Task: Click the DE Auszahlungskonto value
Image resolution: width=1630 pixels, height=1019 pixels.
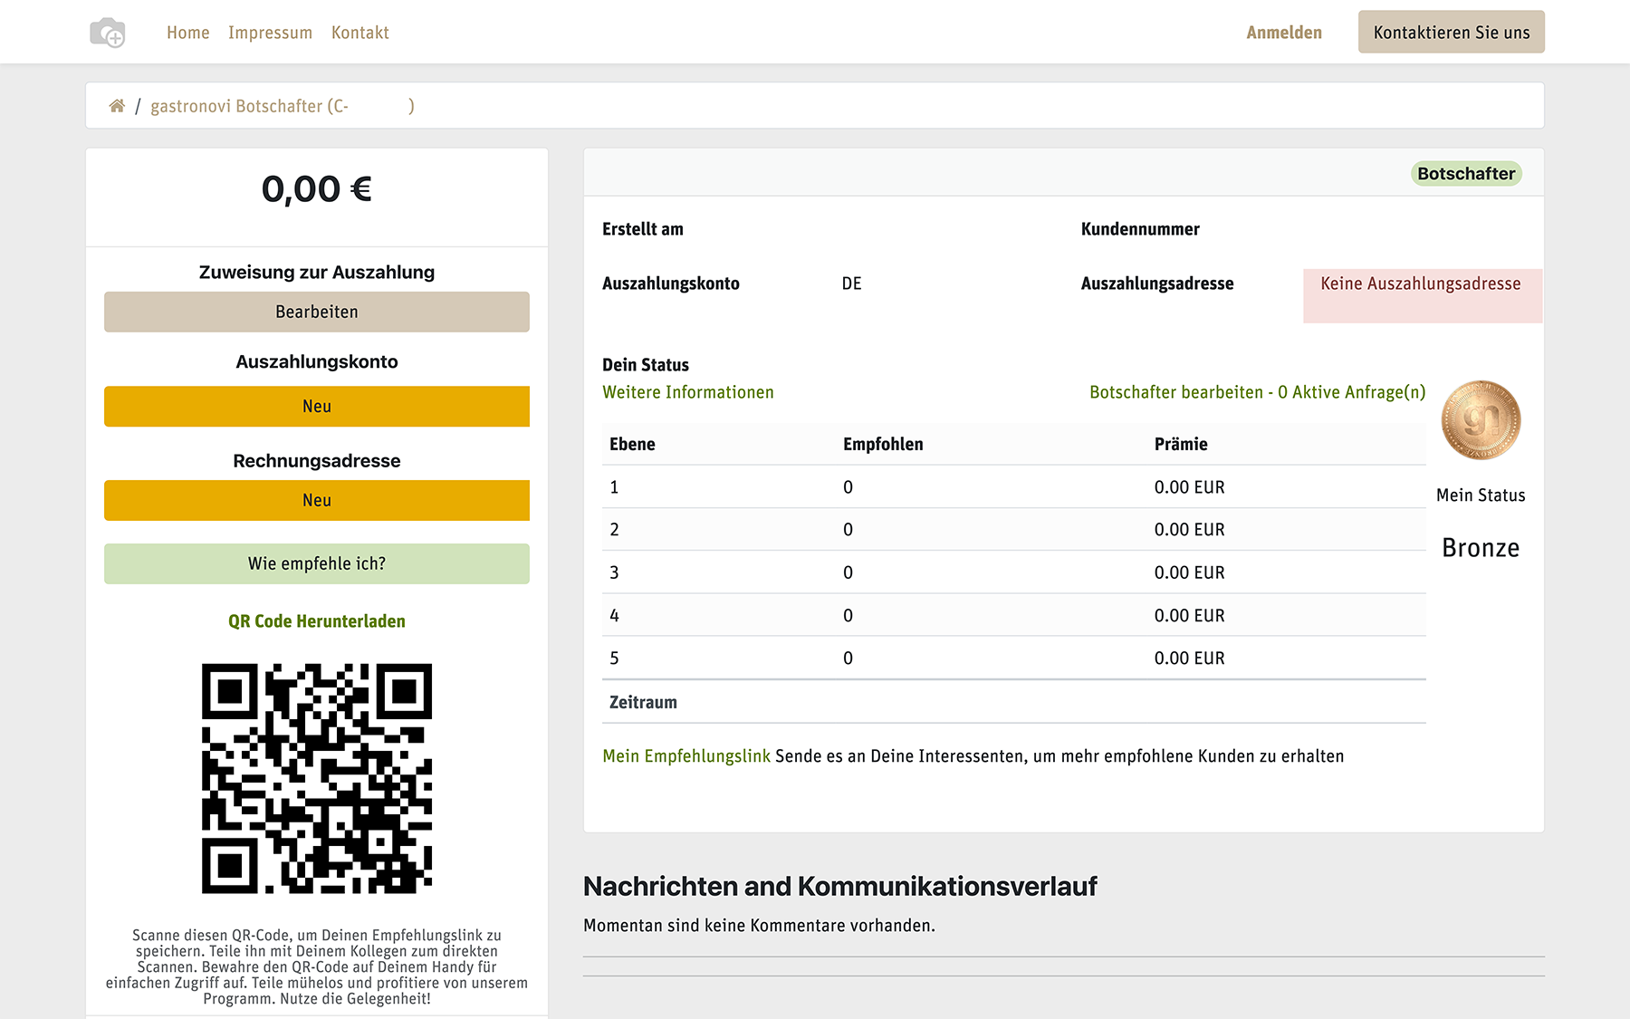Action: pos(851,284)
